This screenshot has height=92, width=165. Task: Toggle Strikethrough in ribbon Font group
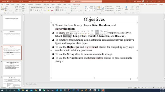coord(39,10)
